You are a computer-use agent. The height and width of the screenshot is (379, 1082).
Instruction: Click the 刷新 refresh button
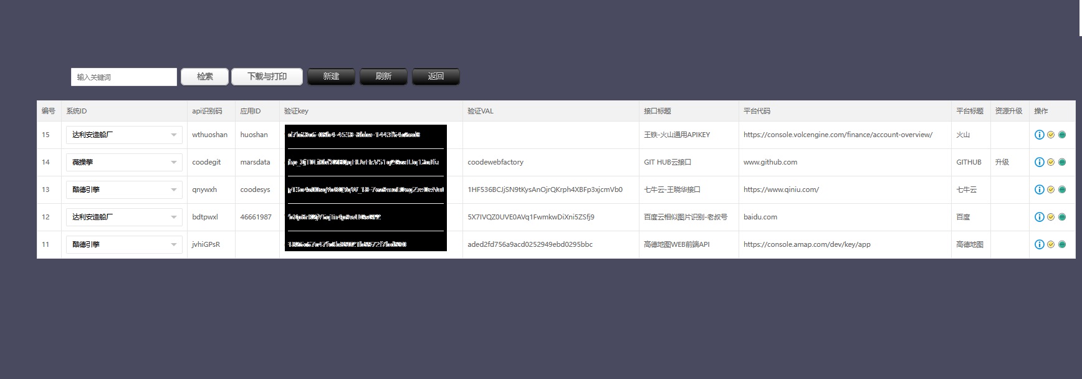pos(383,77)
